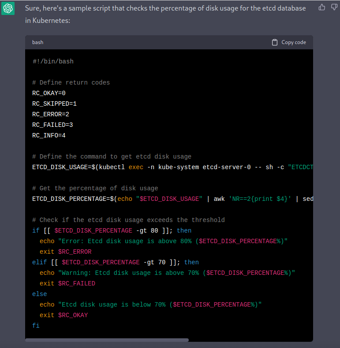
Task: Click the 'RC_SKIPPED=1' line
Action: [x=54, y=104]
